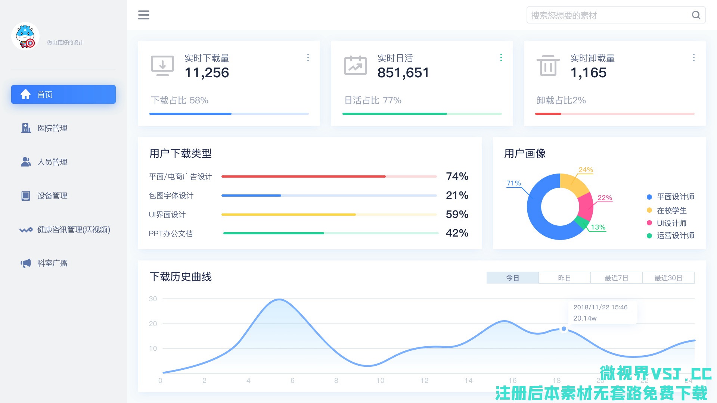The image size is (717, 403).
Task: Click the hospital building icon
Action: tap(26, 128)
